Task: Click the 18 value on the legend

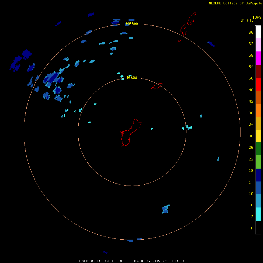Action: coord(251,171)
